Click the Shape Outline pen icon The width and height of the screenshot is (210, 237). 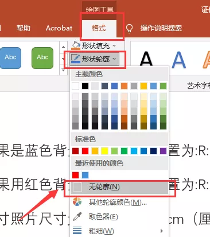point(76,59)
